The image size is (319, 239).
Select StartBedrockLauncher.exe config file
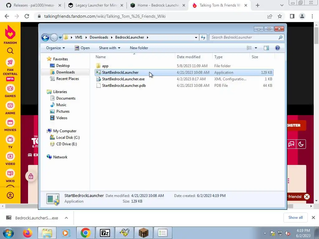point(184,79)
